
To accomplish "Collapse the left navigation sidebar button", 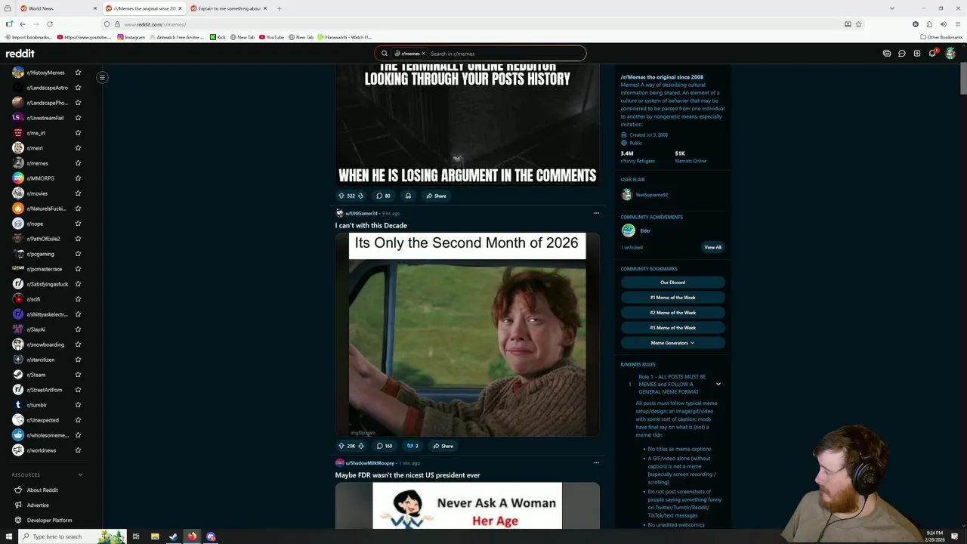I will (102, 77).
